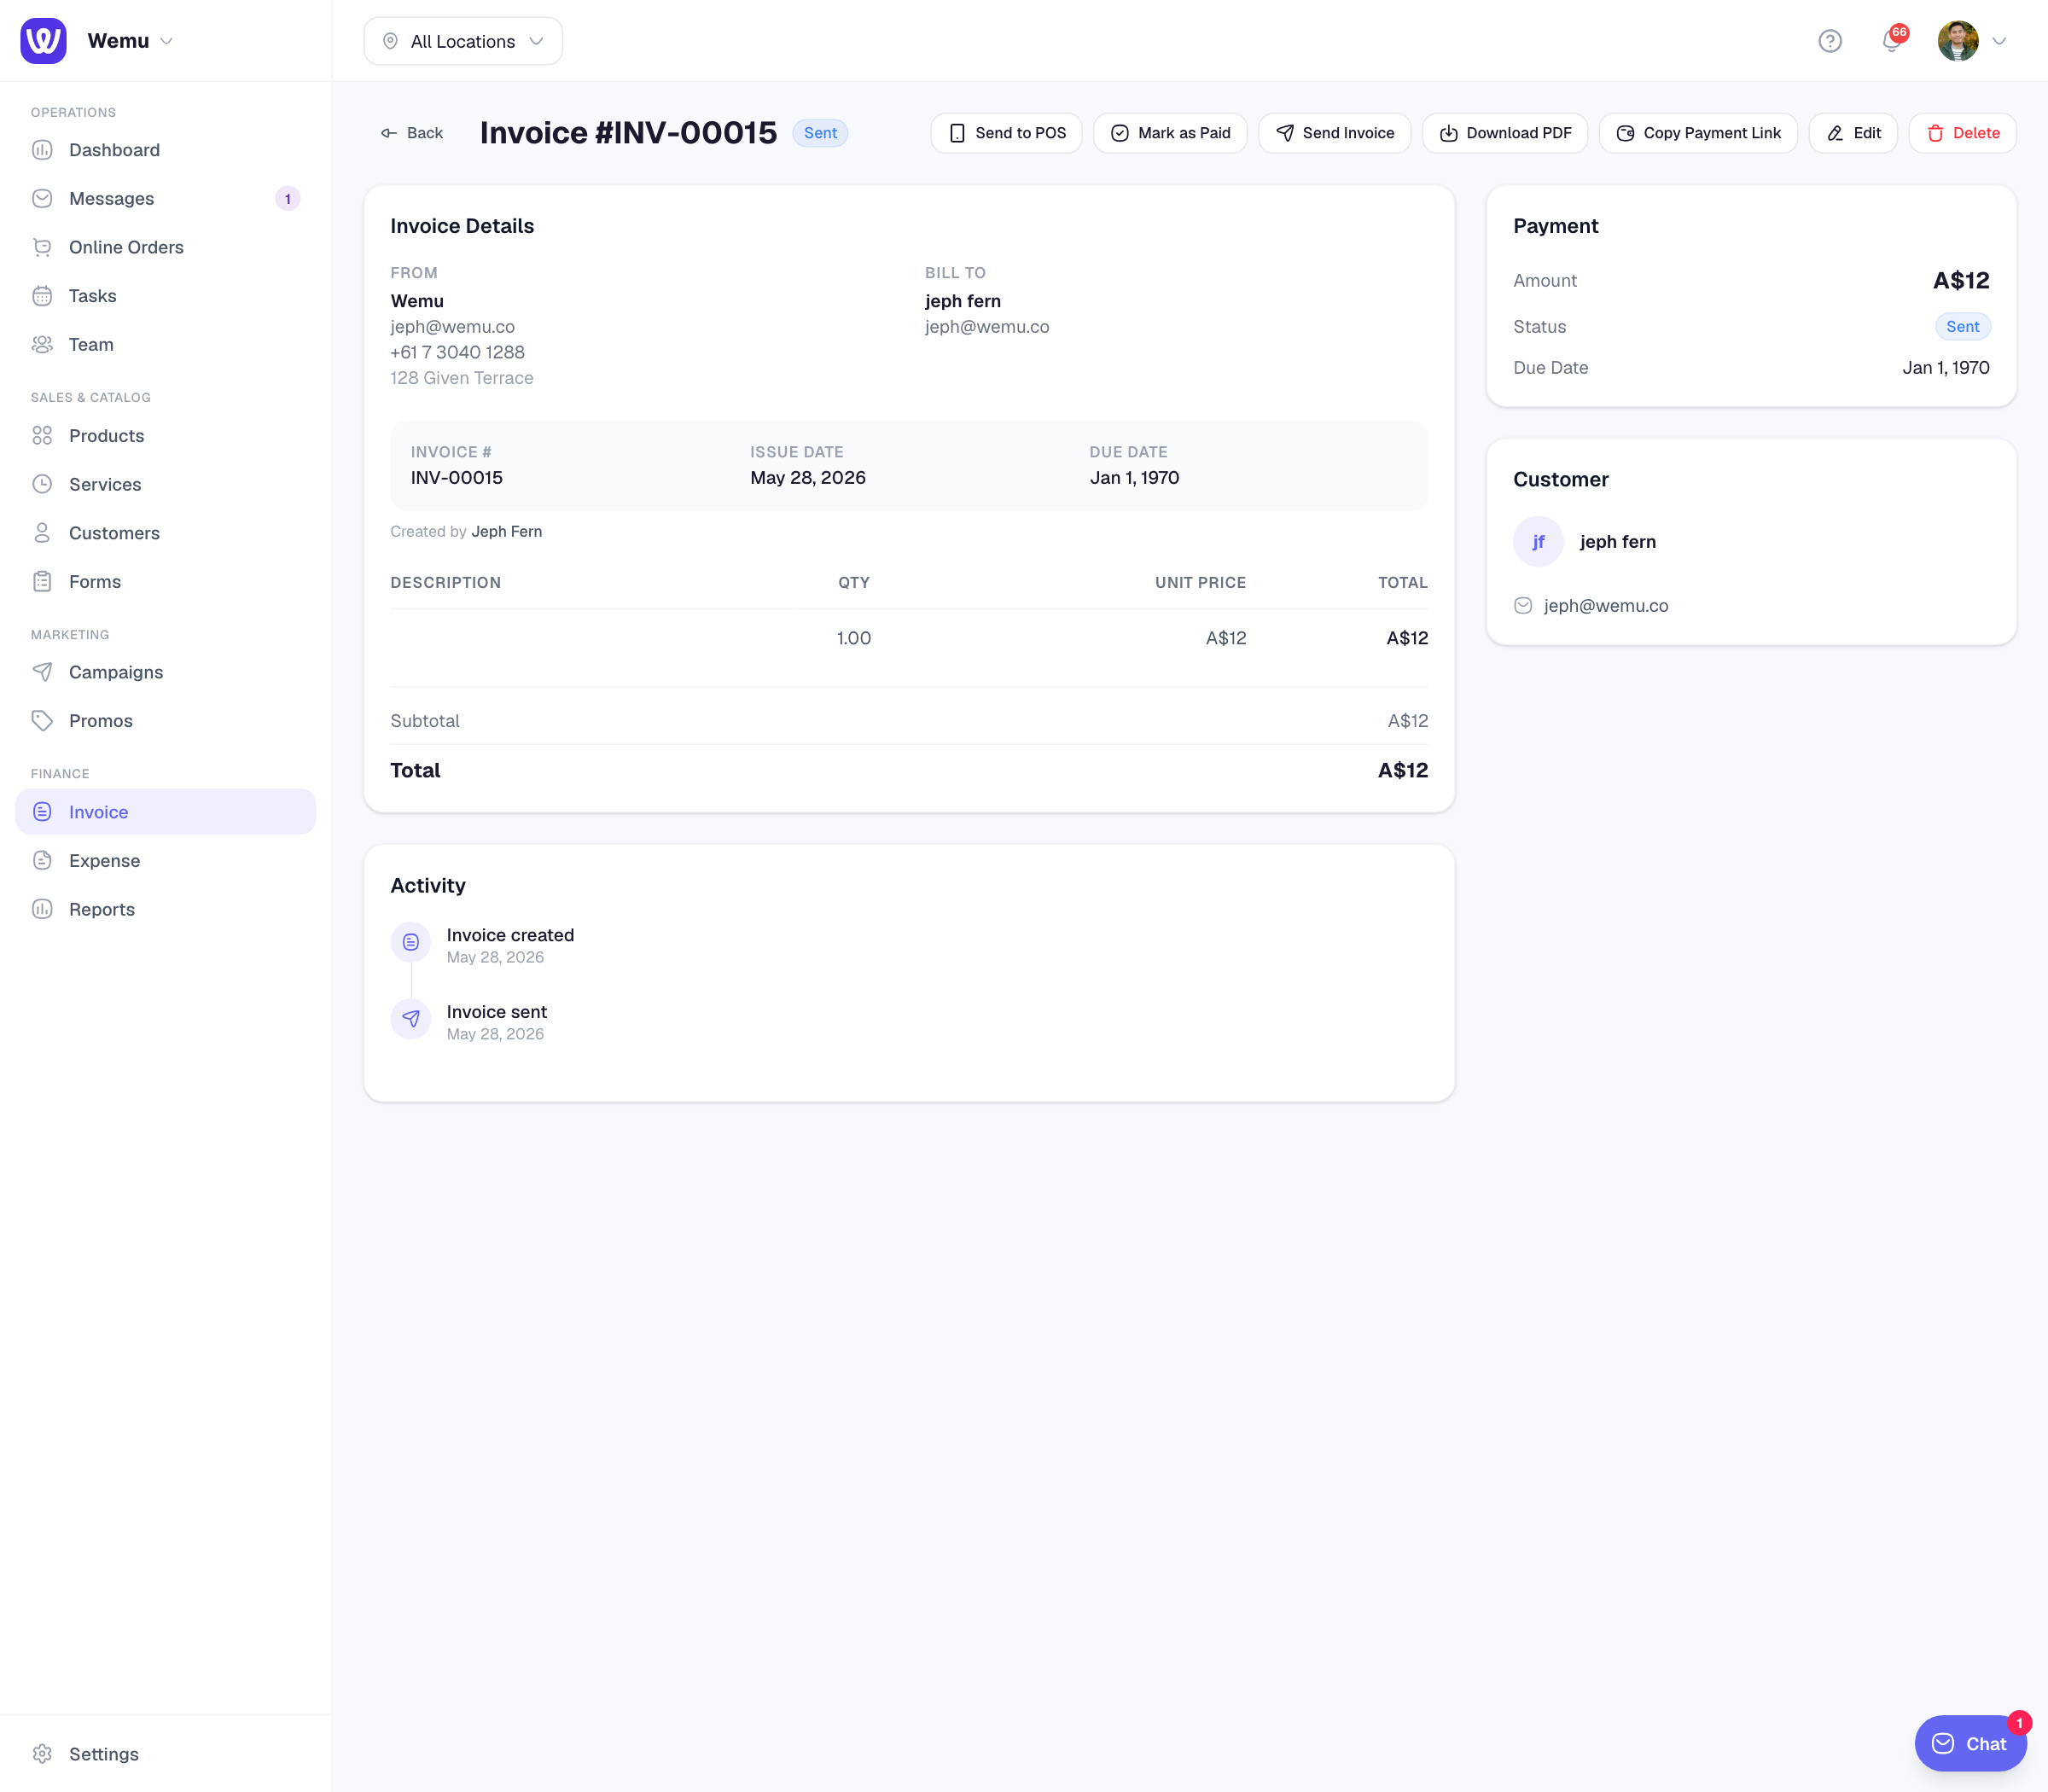Open the Expense page
The height and width of the screenshot is (1792, 2048).
click(165, 861)
